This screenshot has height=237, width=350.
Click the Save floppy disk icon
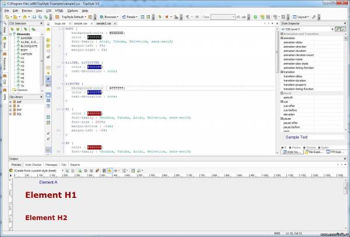[34, 17]
